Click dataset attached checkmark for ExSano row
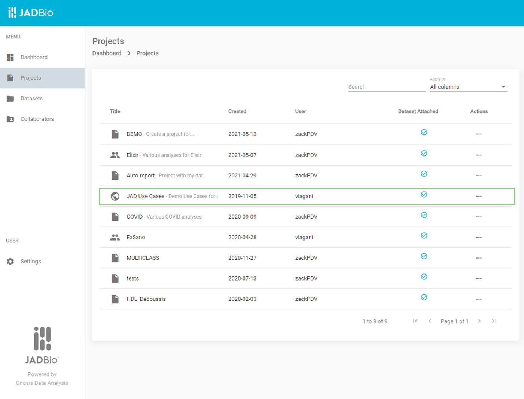This screenshot has width=524, height=399. click(x=424, y=236)
